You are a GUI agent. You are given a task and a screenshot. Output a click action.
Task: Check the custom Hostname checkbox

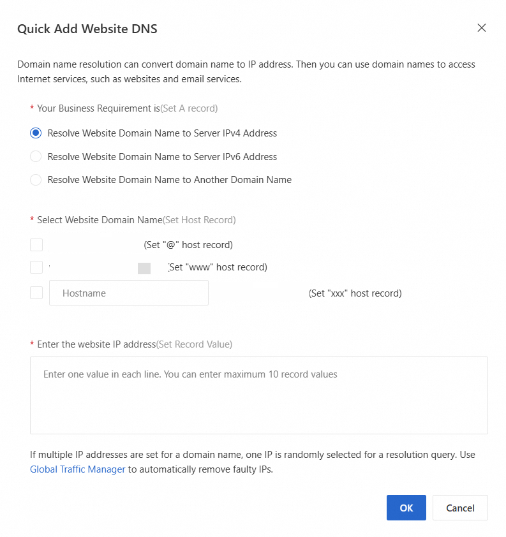(36, 293)
